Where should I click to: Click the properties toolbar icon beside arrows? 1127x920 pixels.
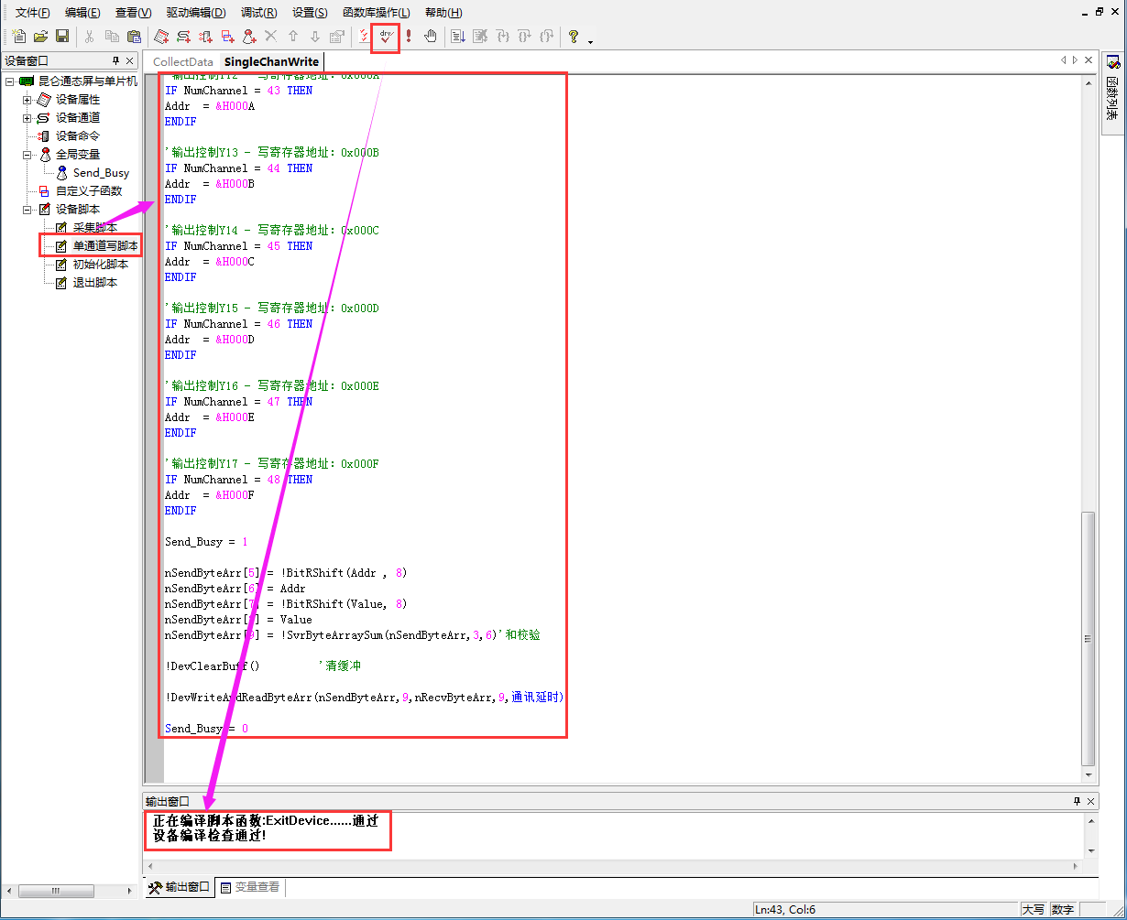click(337, 37)
